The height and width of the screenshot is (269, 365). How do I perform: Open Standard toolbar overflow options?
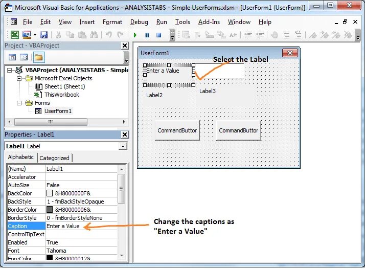172,35
